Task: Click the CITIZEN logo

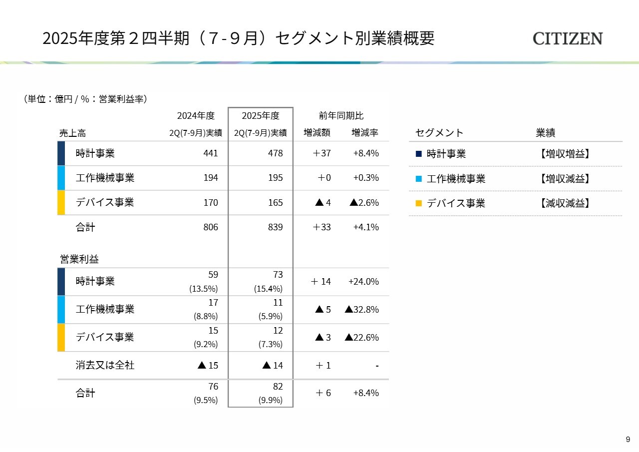Action: pyautogui.click(x=568, y=38)
